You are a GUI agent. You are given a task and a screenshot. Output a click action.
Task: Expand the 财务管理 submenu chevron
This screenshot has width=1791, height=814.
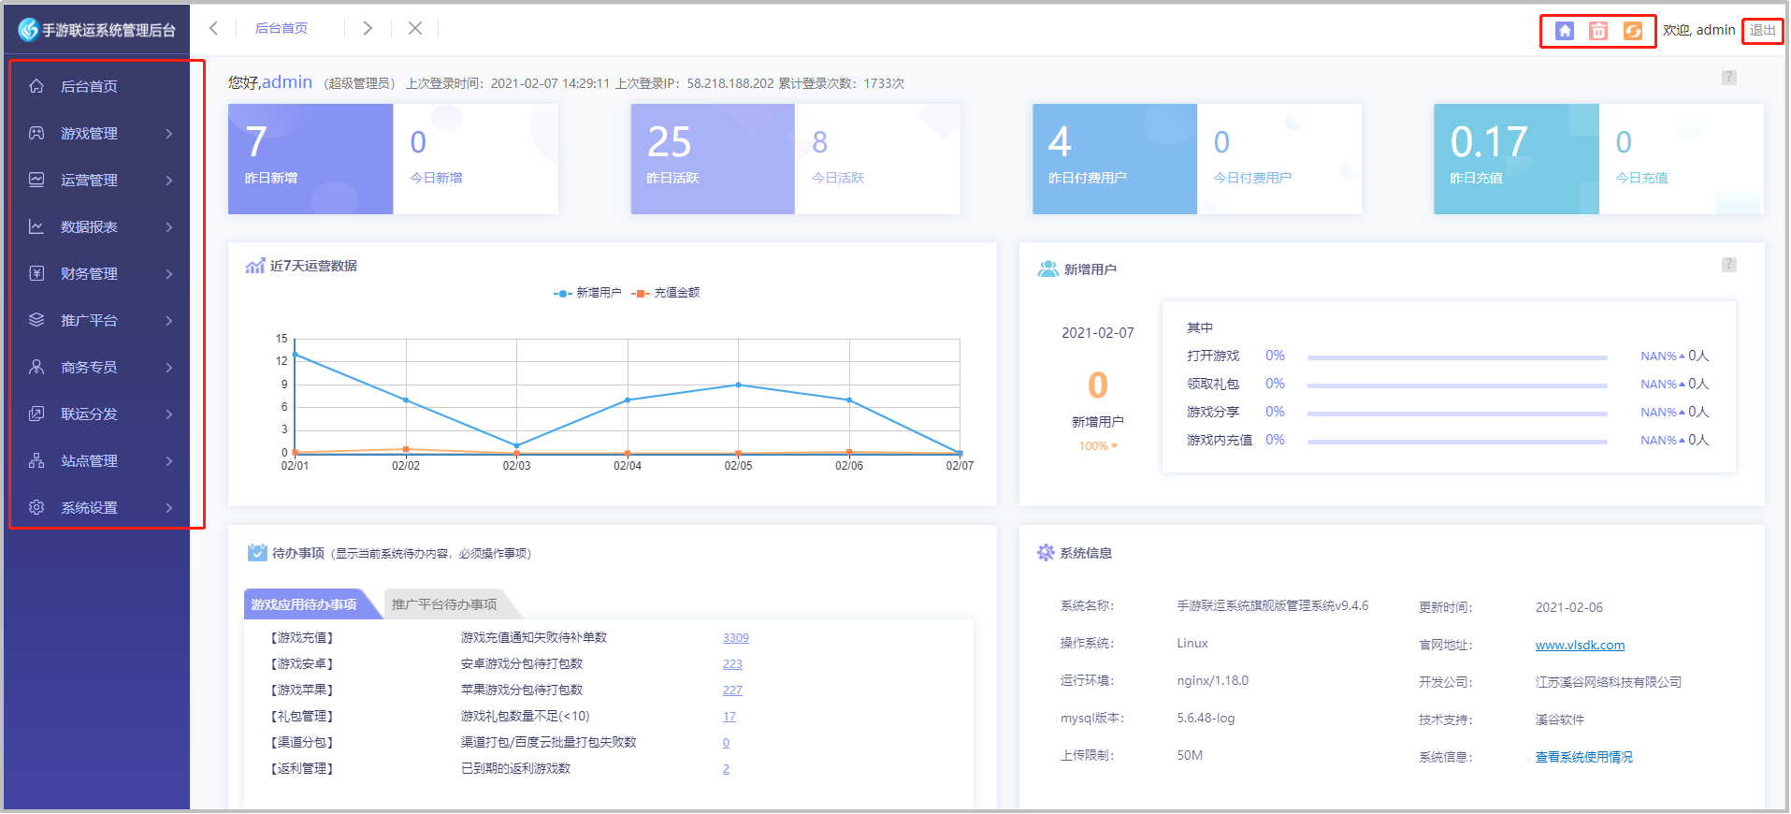169,273
